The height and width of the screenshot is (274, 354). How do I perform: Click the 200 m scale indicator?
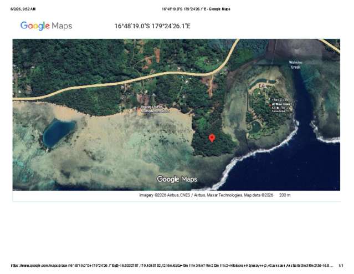285,195
